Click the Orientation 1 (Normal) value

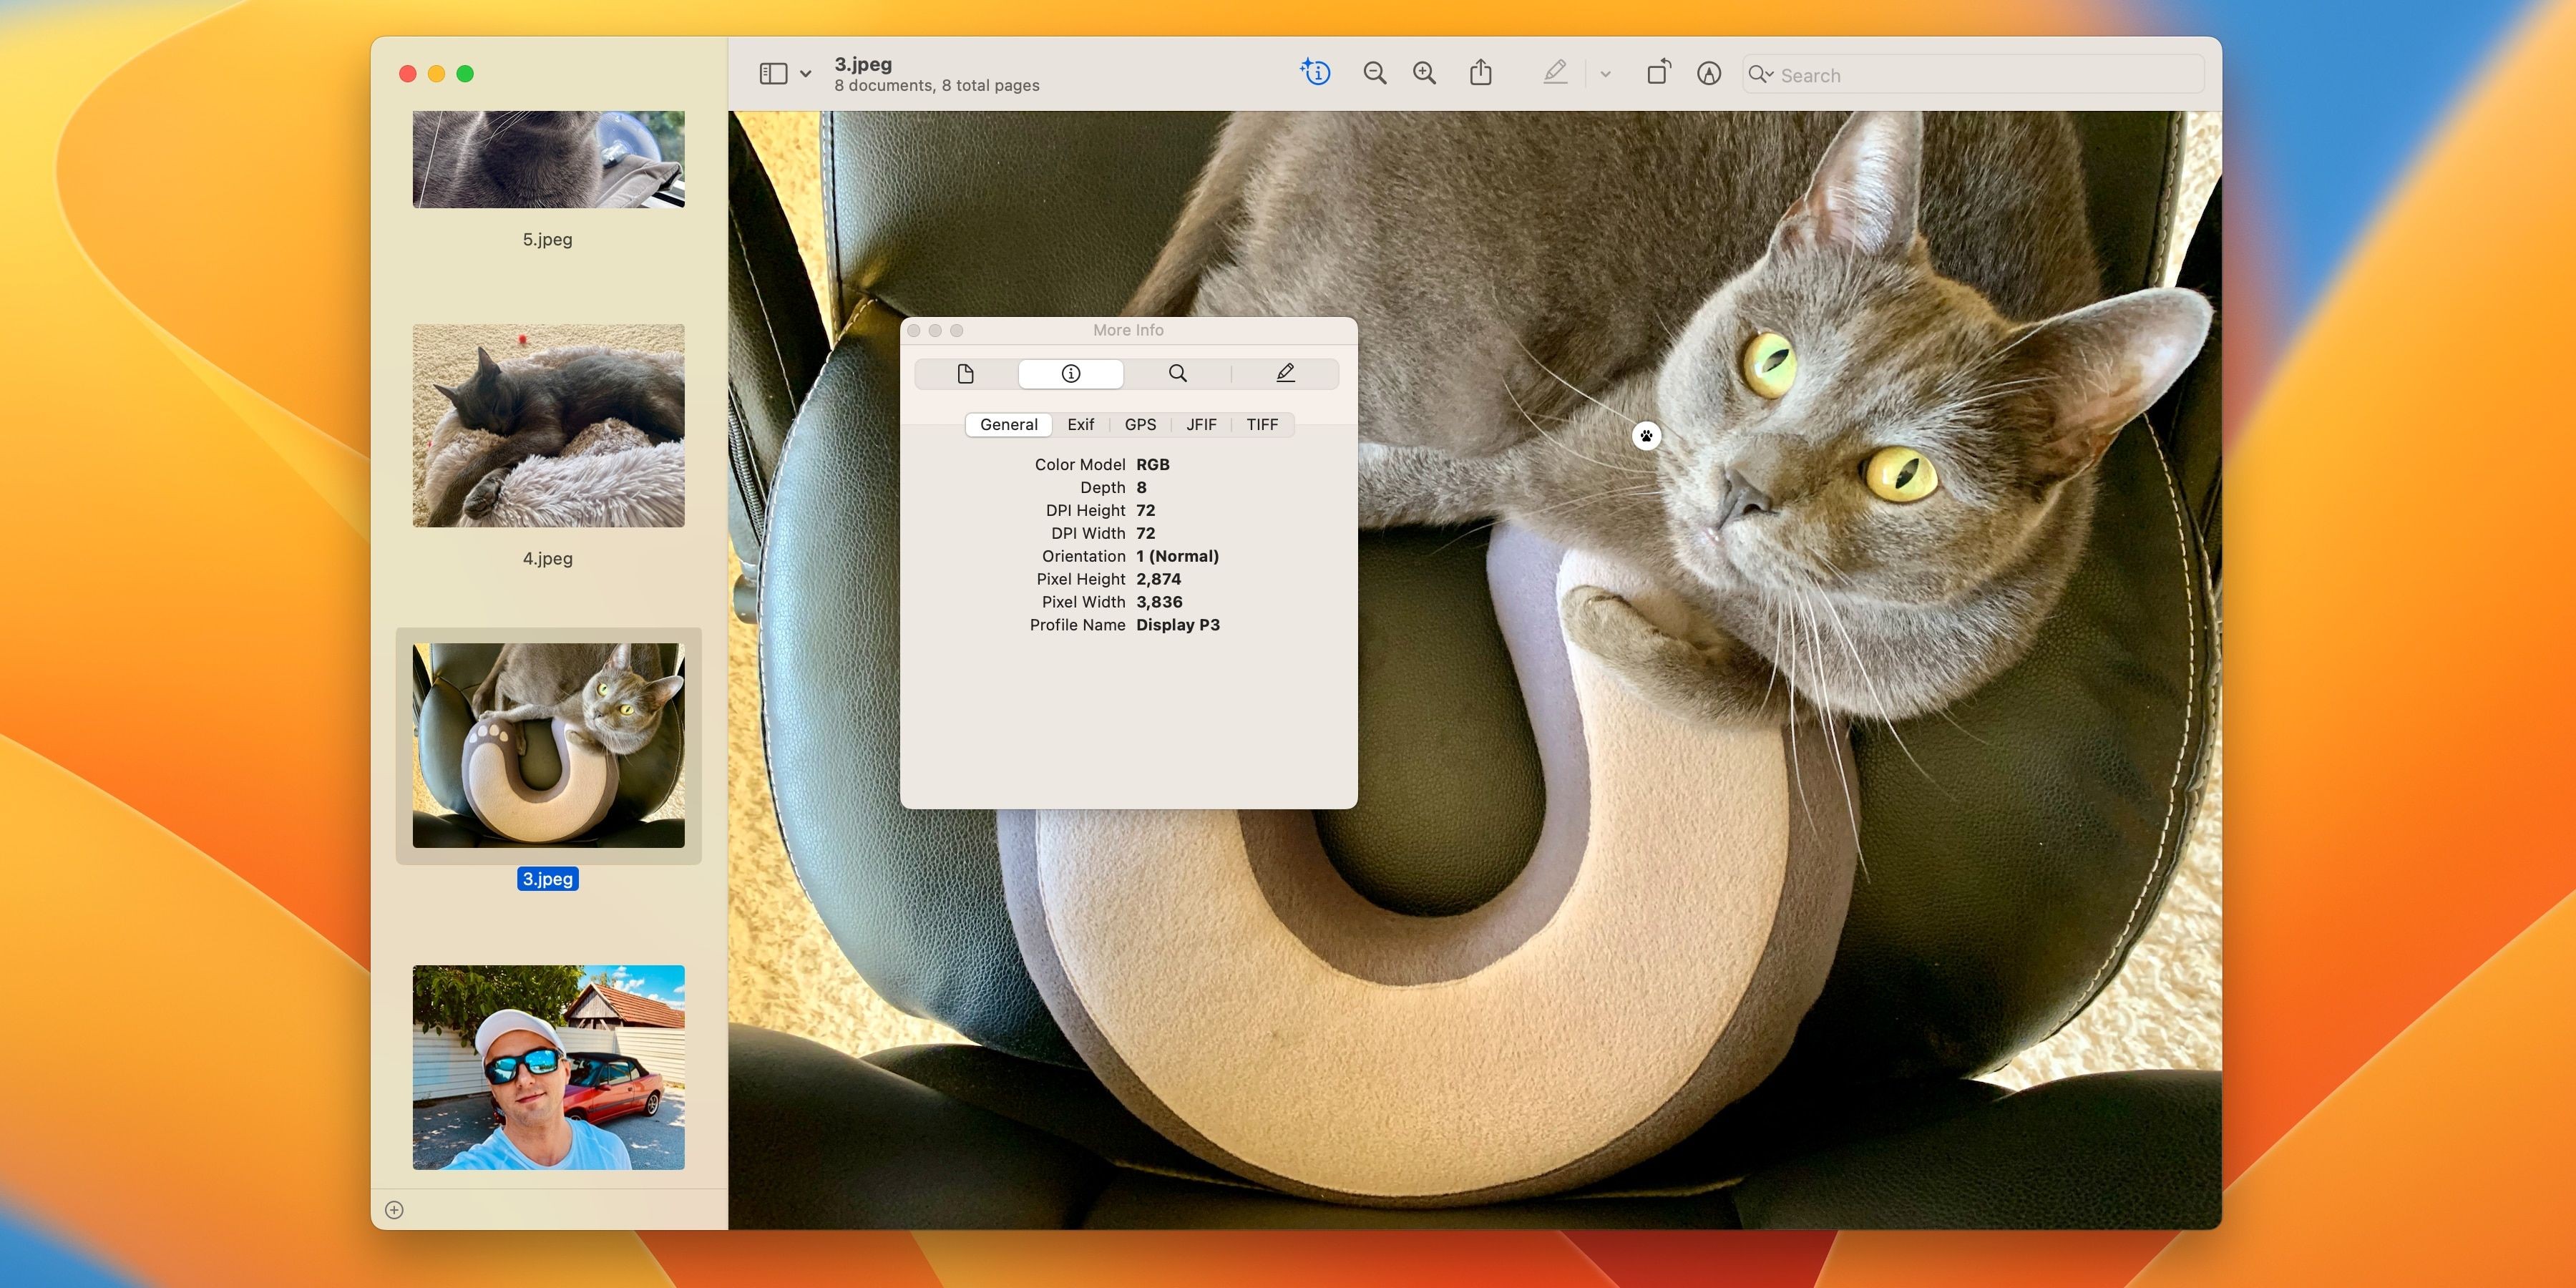pyautogui.click(x=1177, y=556)
